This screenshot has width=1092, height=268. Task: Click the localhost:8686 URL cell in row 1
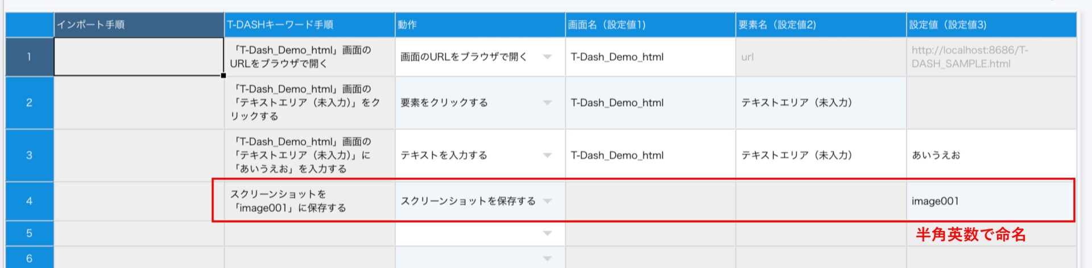click(991, 57)
